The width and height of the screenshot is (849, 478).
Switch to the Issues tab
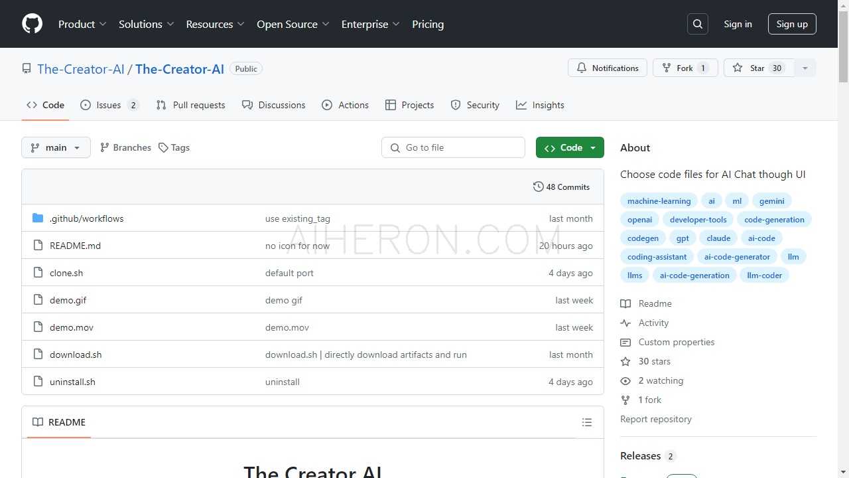click(109, 105)
